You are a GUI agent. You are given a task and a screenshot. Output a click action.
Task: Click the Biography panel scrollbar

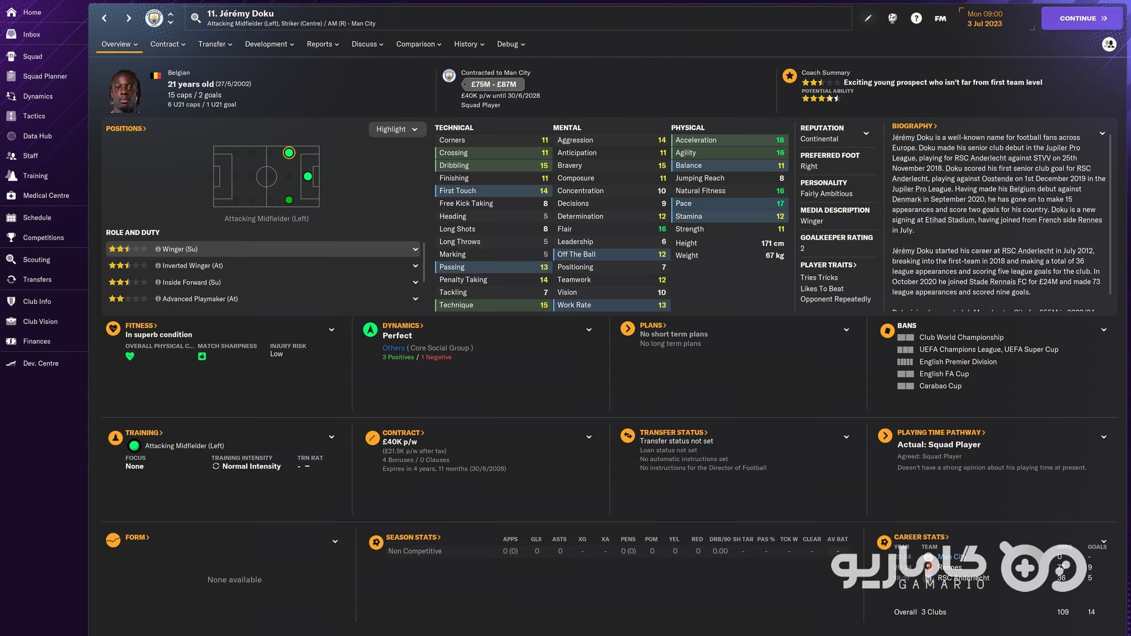1110,214
